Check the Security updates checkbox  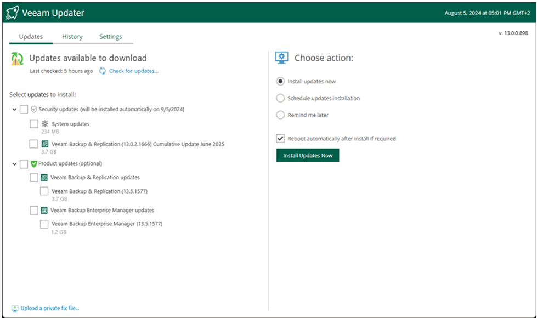(24, 110)
